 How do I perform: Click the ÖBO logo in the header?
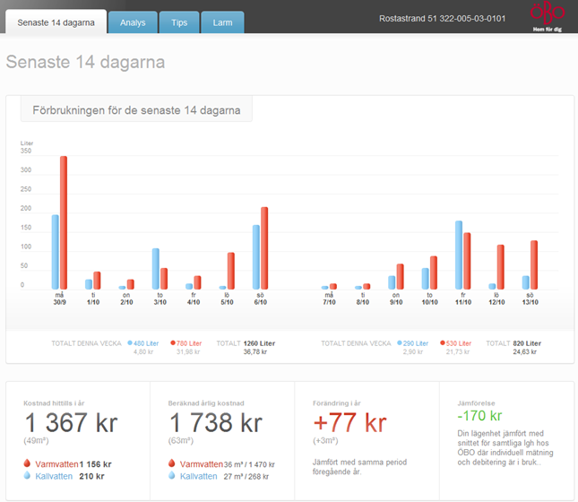pos(548,17)
